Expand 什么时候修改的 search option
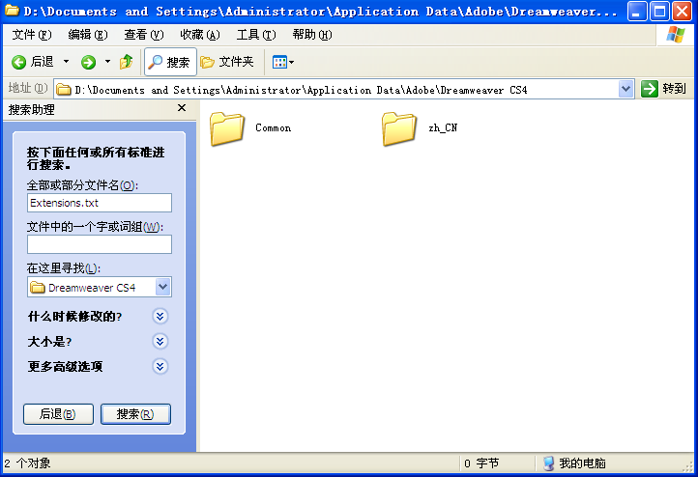The width and height of the screenshot is (698, 477). tap(160, 316)
